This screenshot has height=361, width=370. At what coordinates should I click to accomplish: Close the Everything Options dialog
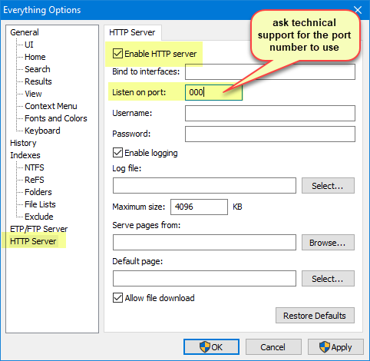(358, 10)
